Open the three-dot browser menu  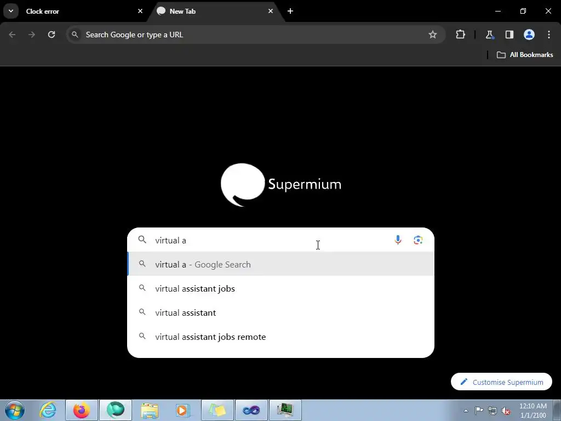coord(549,35)
